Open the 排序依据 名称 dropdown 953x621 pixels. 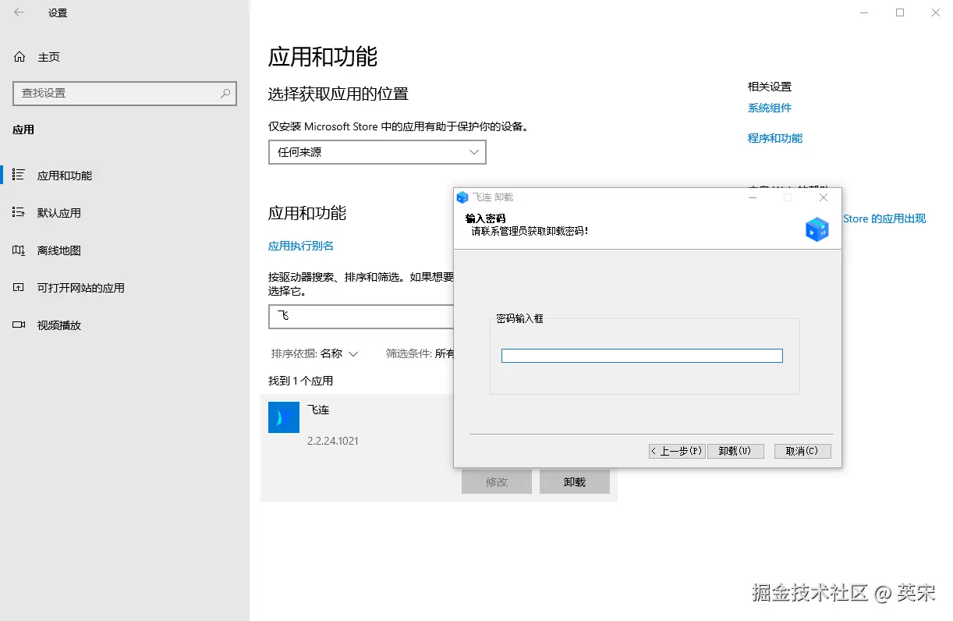[315, 353]
